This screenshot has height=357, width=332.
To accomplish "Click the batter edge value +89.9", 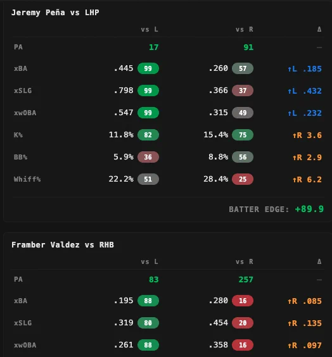I will click(x=309, y=209).
